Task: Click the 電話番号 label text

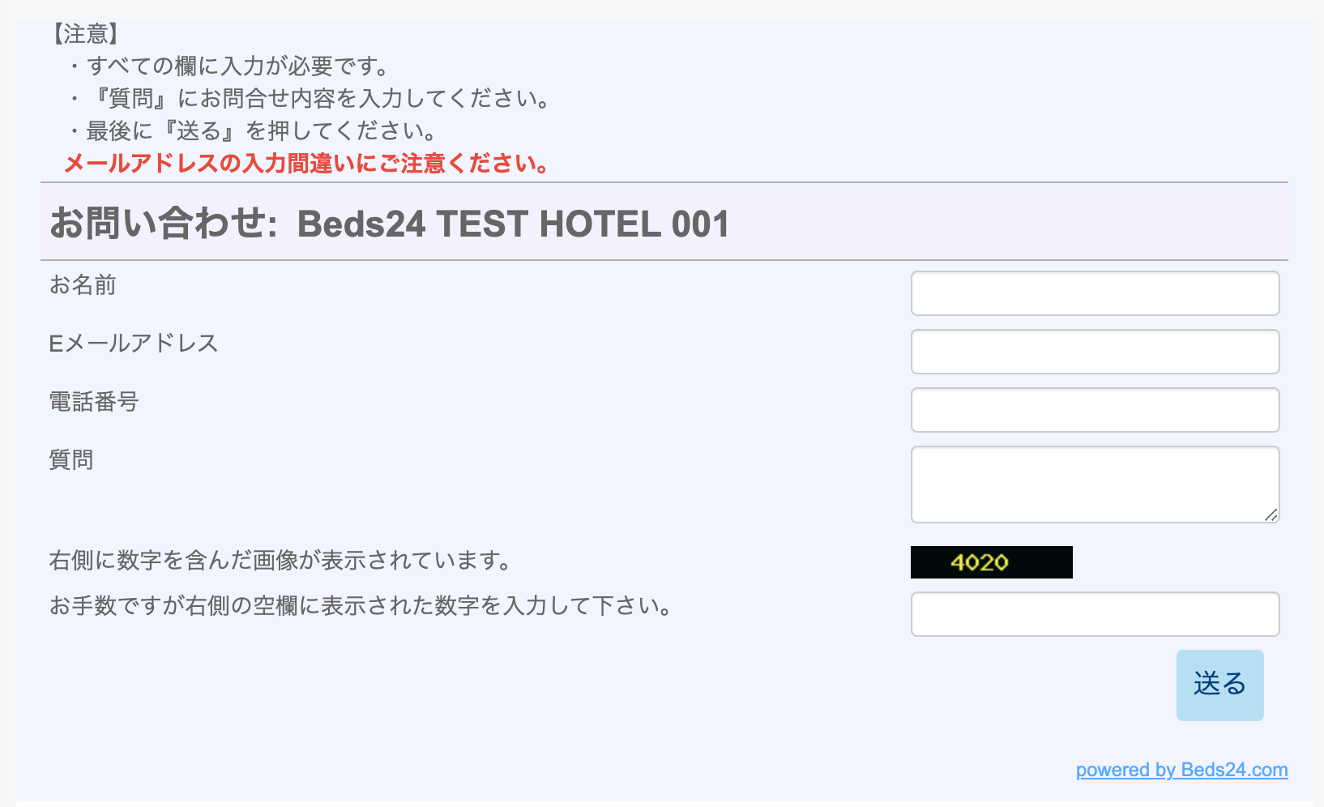Action: tap(94, 402)
